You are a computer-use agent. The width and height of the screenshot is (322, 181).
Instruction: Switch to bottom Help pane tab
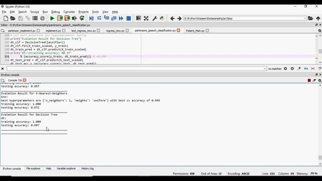(48, 168)
